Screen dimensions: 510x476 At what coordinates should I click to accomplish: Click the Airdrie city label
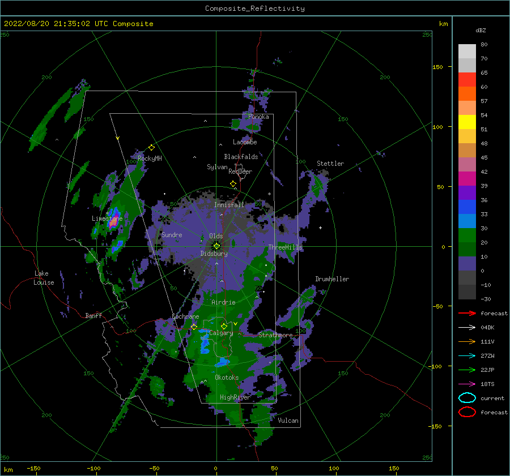click(223, 302)
